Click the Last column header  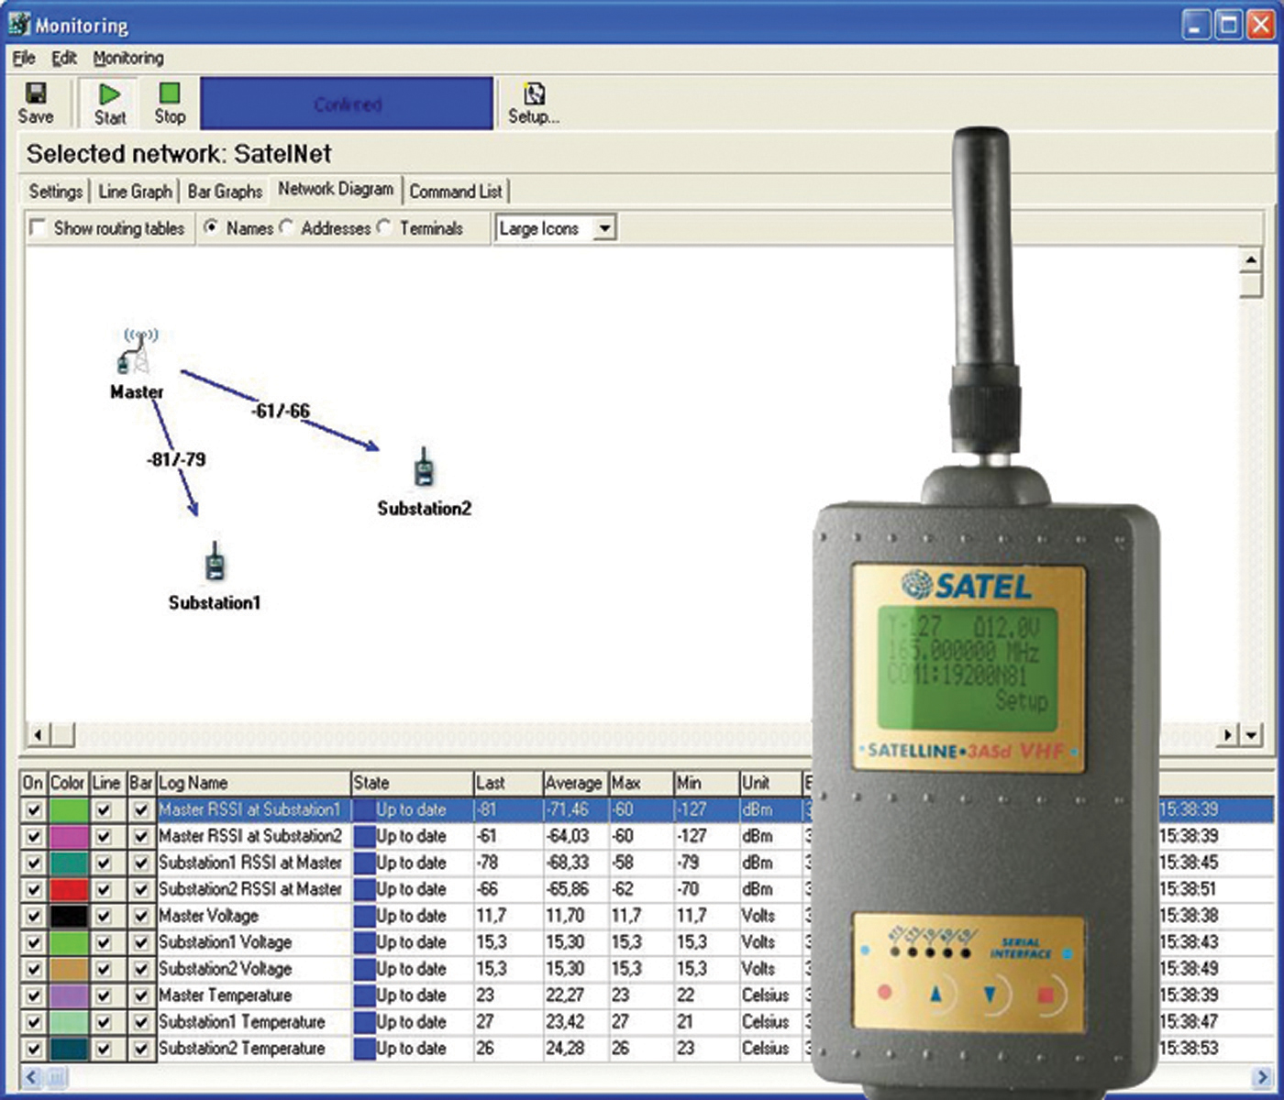pos(506,783)
